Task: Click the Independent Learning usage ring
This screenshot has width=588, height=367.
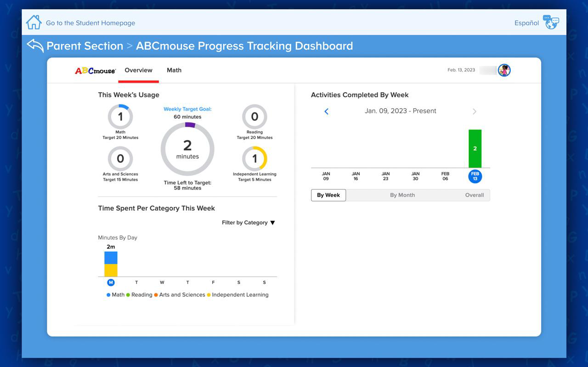Action: (x=254, y=159)
